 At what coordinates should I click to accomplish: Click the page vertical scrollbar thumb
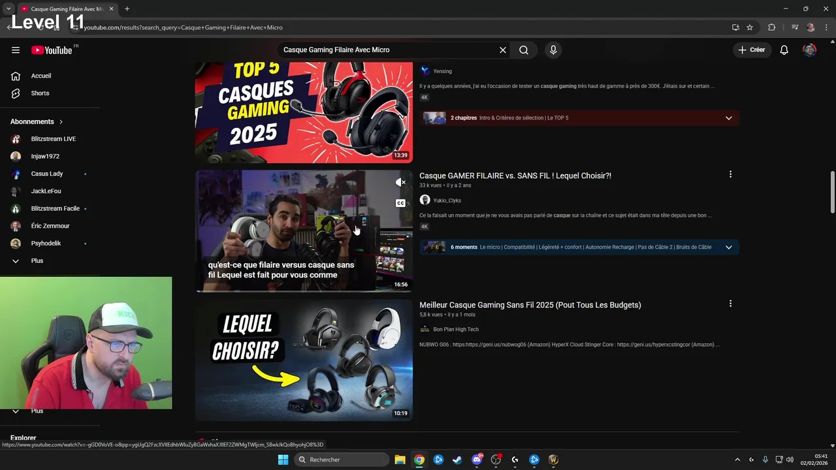[833, 192]
